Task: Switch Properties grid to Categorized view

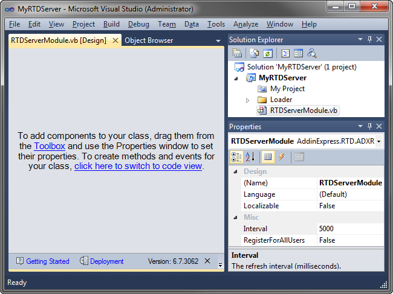Action: (236, 157)
